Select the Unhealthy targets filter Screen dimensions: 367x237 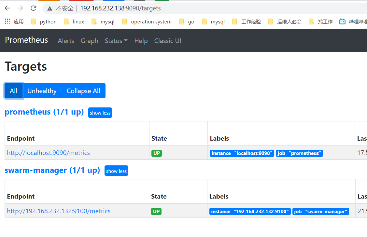coord(42,91)
